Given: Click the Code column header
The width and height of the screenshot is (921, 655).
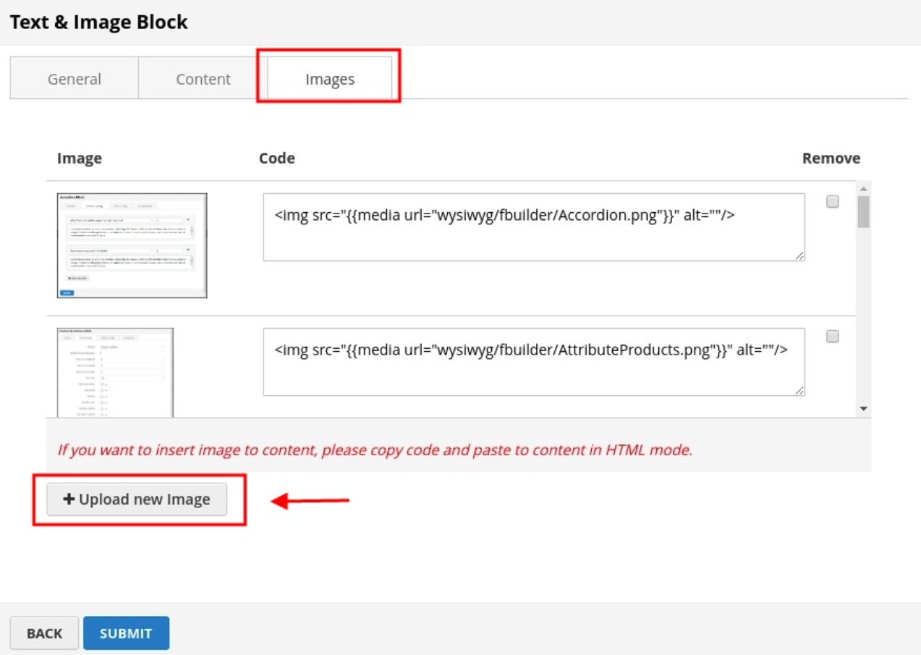Looking at the screenshot, I should tap(277, 158).
